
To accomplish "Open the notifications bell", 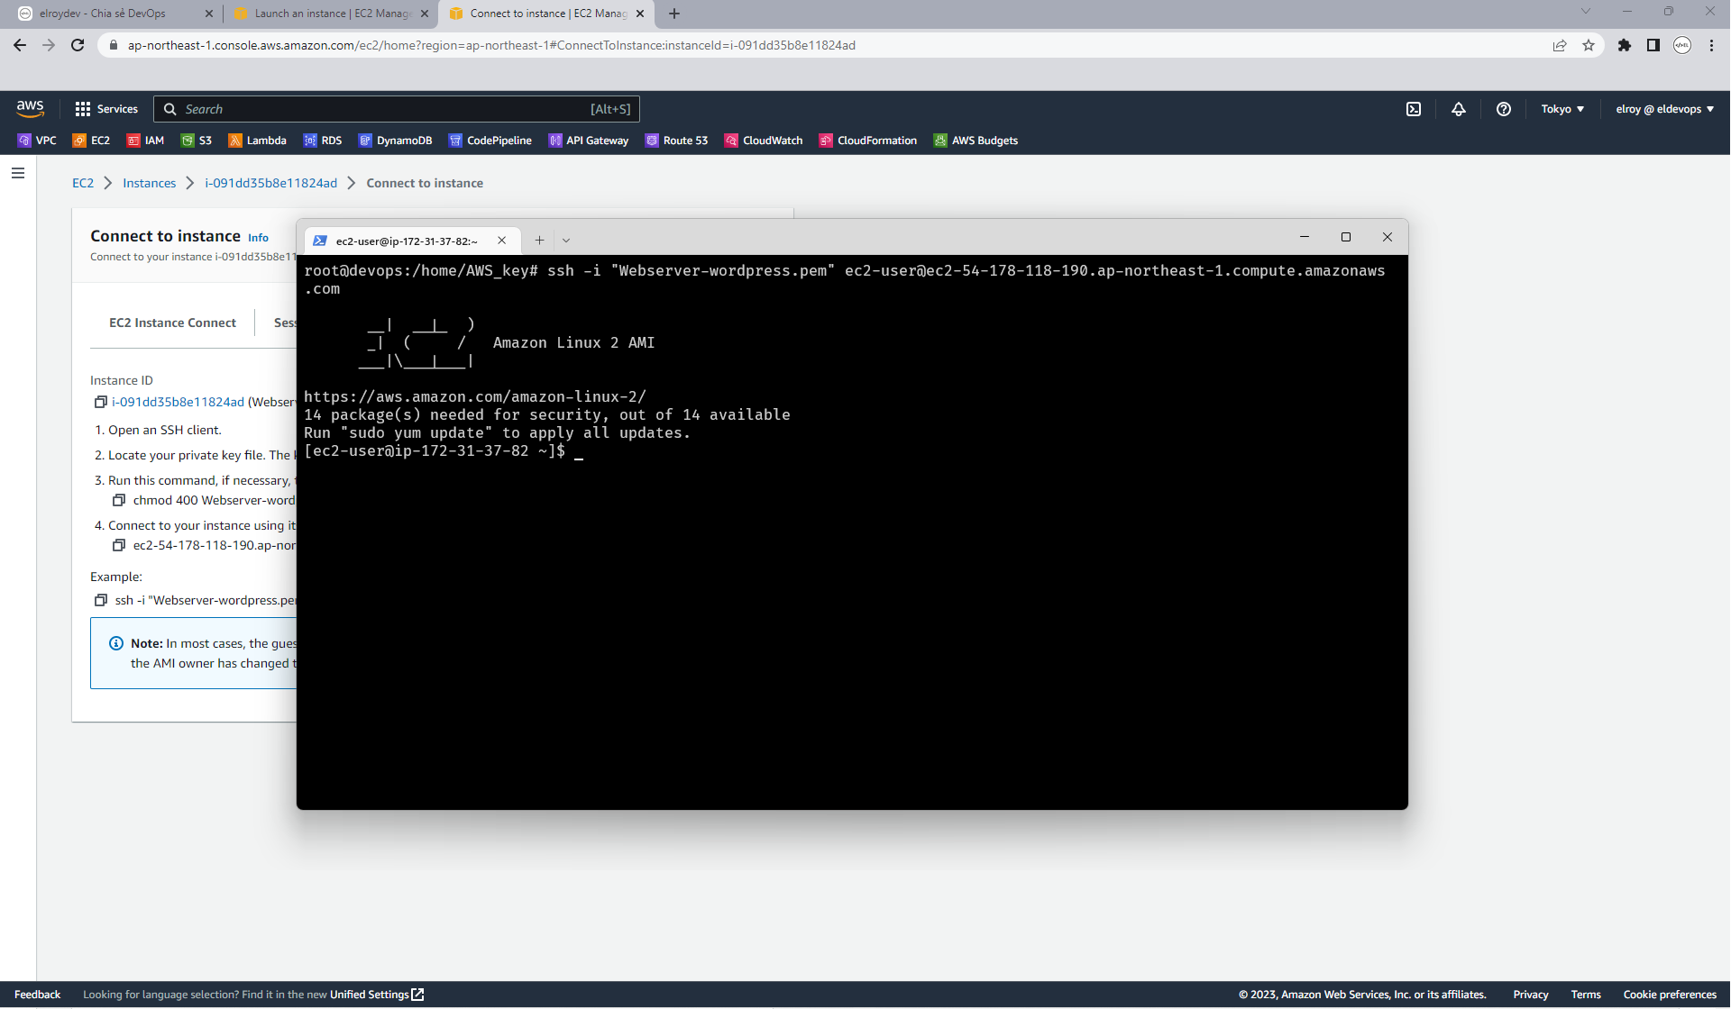I will [x=1459, y=109].
